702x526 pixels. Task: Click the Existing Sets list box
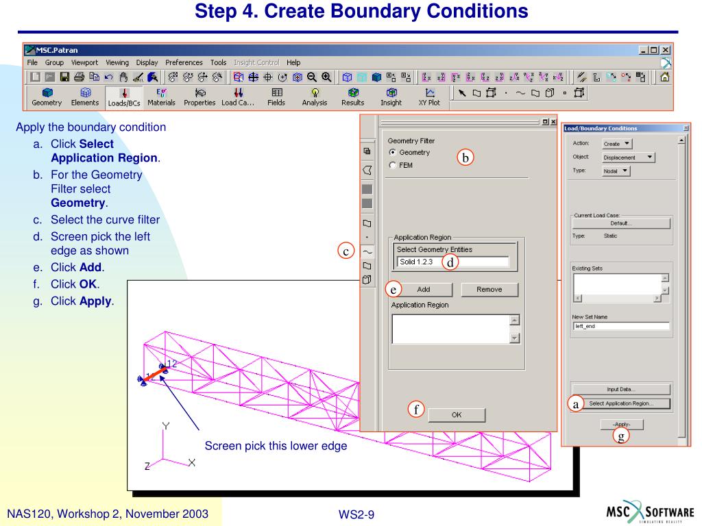coord(618,284)
